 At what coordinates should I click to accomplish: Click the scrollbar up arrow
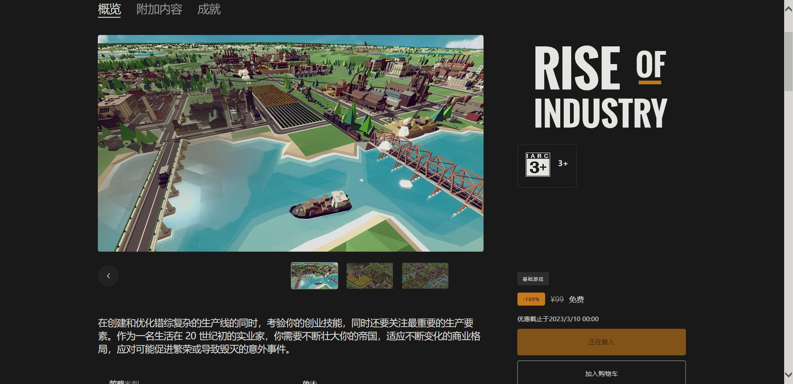click(x=788, y=9)
